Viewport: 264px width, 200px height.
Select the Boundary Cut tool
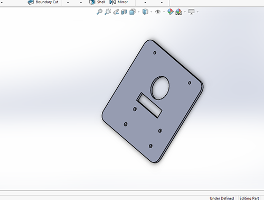pos(43,2)
